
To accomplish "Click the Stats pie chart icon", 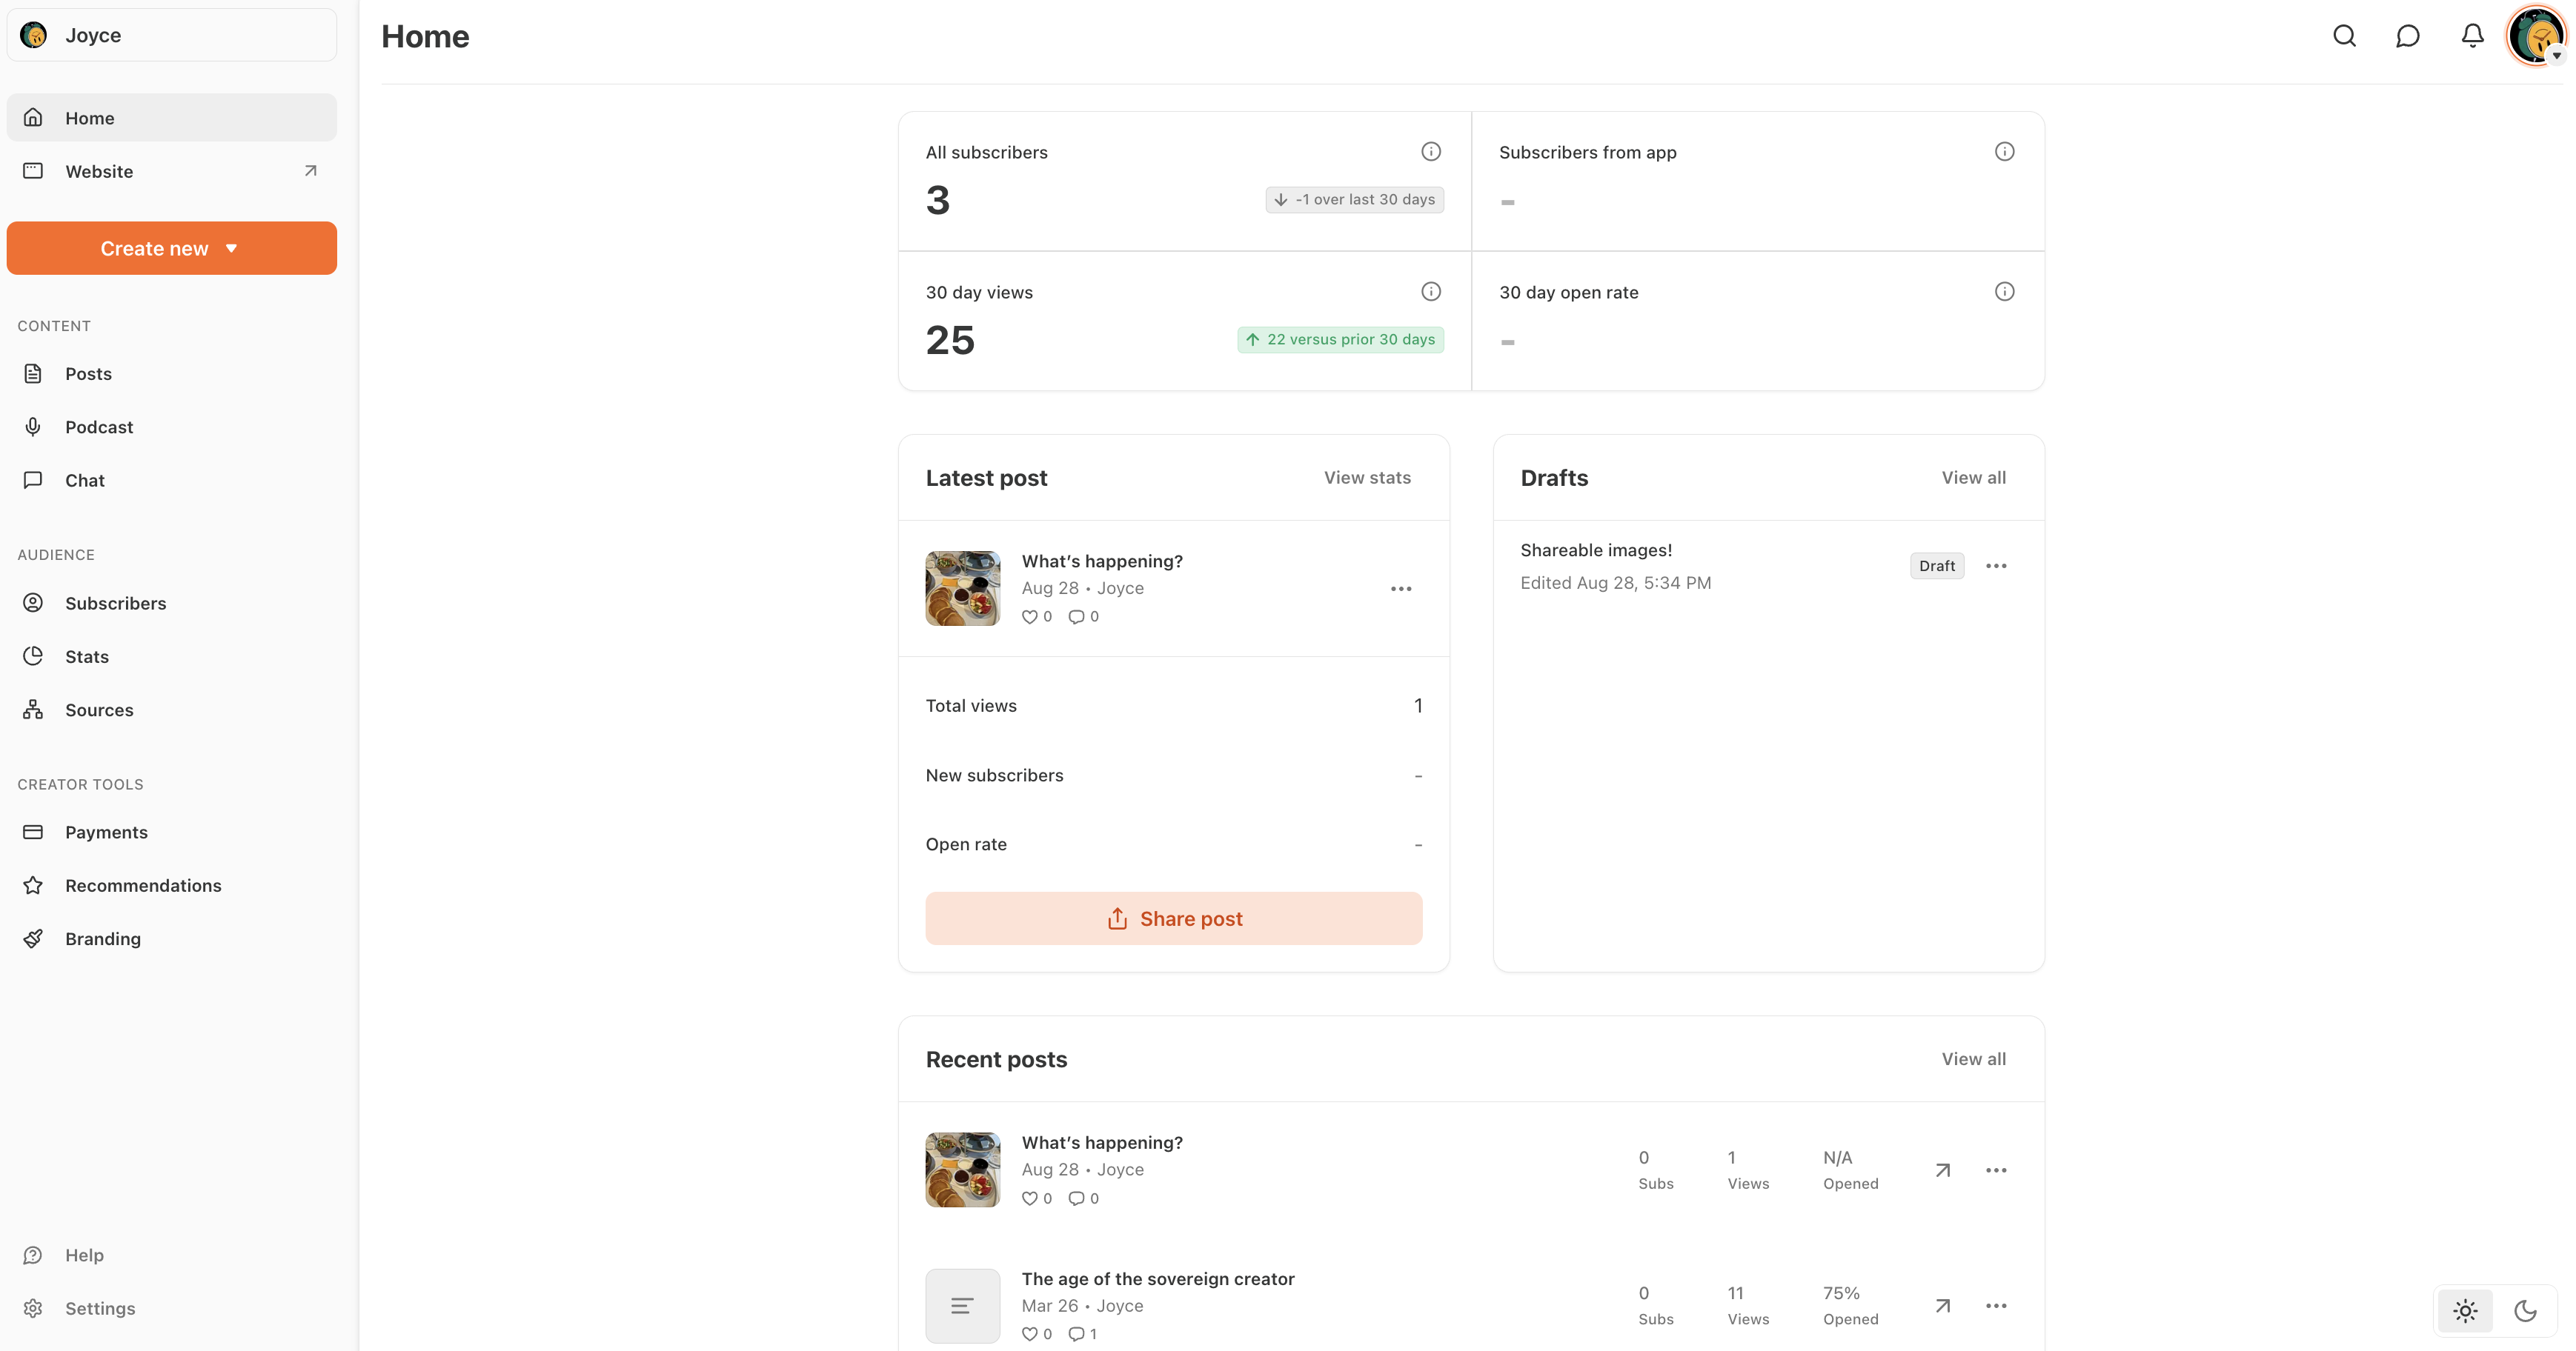I will (33, 656).
